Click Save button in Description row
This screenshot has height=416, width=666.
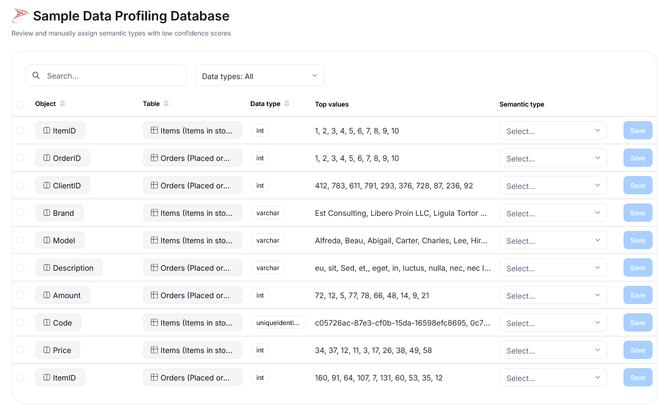pyautogui.click(x=637, y=268)
